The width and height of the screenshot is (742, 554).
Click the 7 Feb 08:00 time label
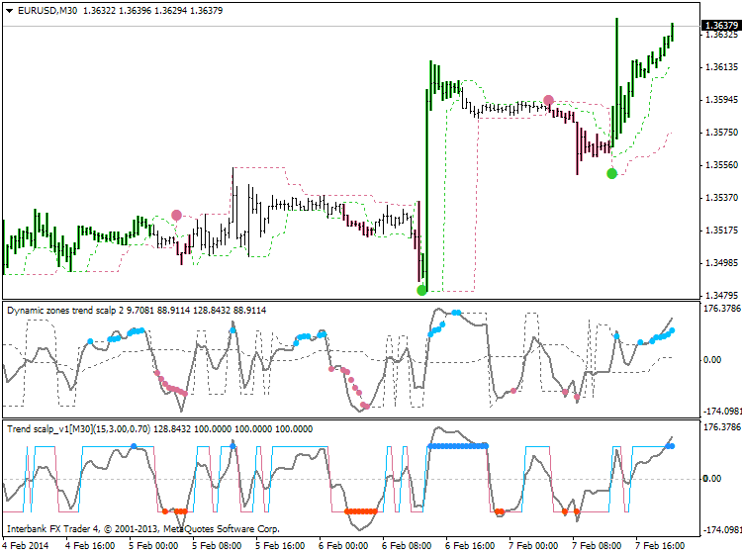pos(597,545)
